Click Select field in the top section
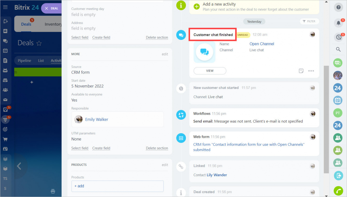Screen dimensions: 347x197 tap(80, 37)
